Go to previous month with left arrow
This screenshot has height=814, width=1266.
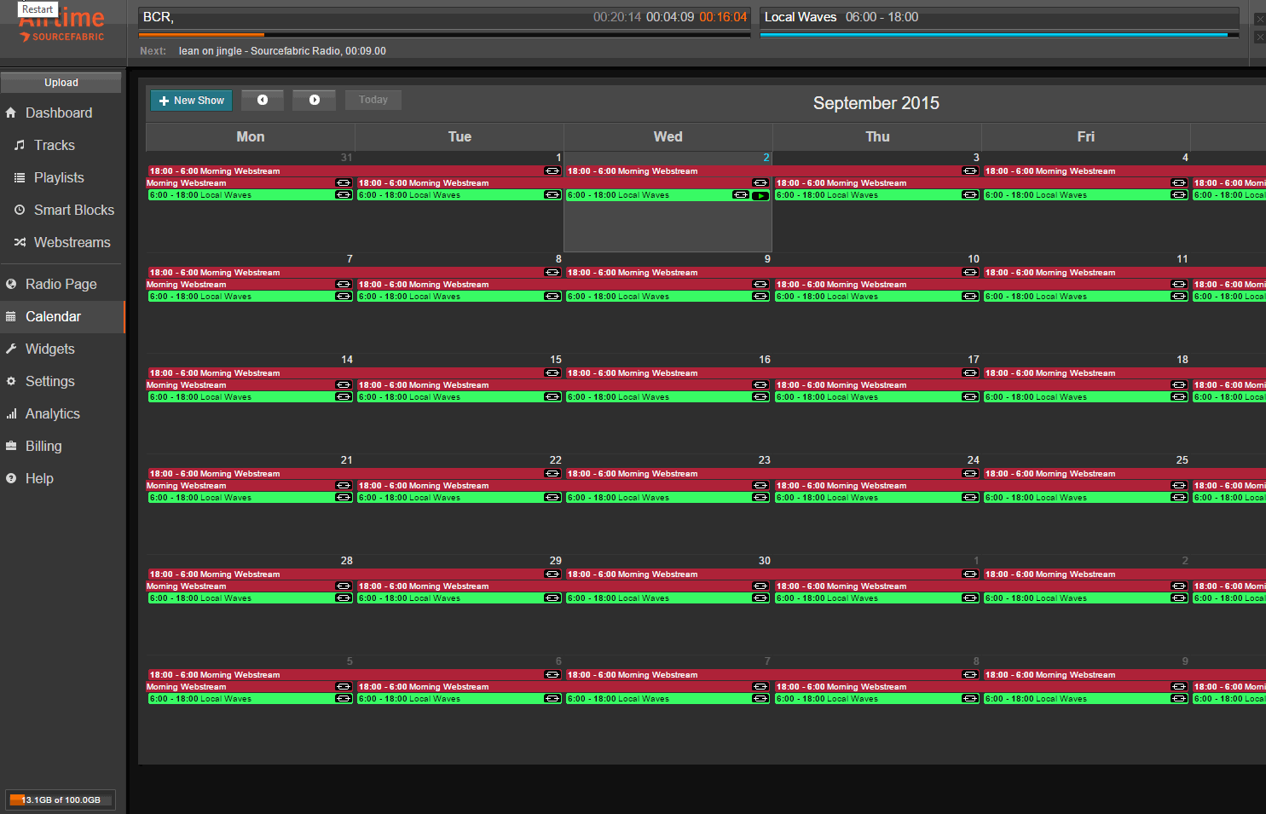[x=263, y=100]
